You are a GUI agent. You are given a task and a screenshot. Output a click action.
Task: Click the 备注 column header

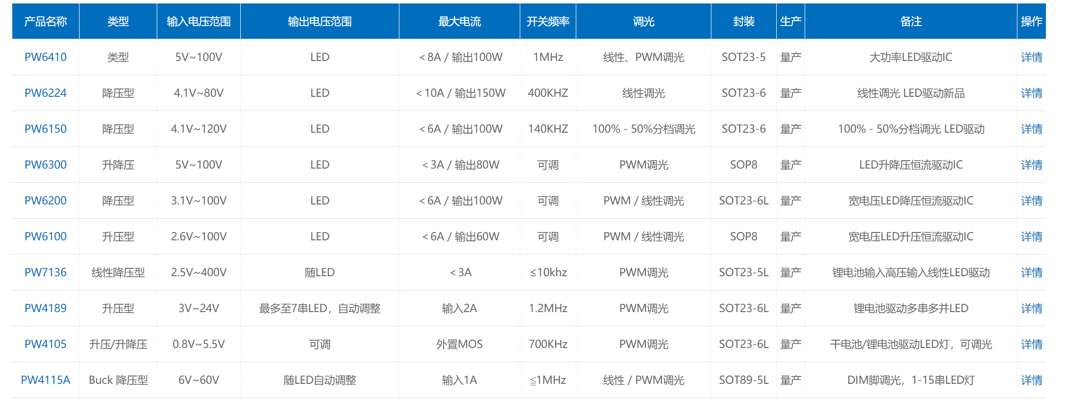[x=911, y=21]
